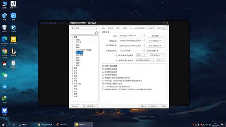This screenshot has width=226, height=127.
Task: Switch to the XInput/3DCX controller tab
Action: point(137,28)
